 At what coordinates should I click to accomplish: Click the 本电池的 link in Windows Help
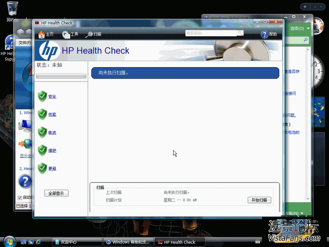[x=292, y=132]
